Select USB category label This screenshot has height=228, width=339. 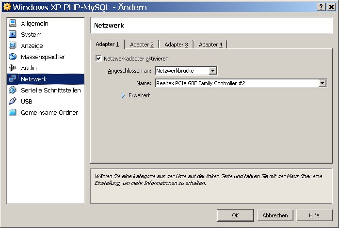(x=27, y=101)
